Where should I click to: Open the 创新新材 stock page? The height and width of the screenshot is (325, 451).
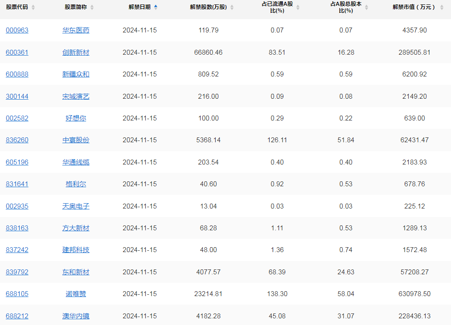(x=76, y=52)
